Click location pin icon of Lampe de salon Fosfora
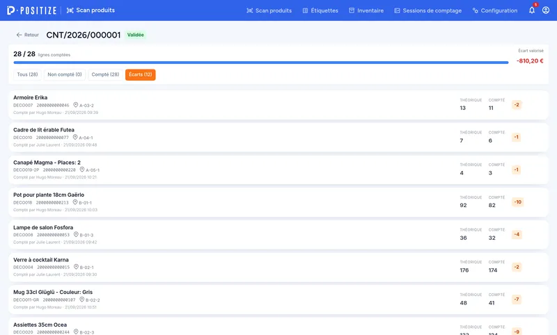 click(x=76, y=235)
